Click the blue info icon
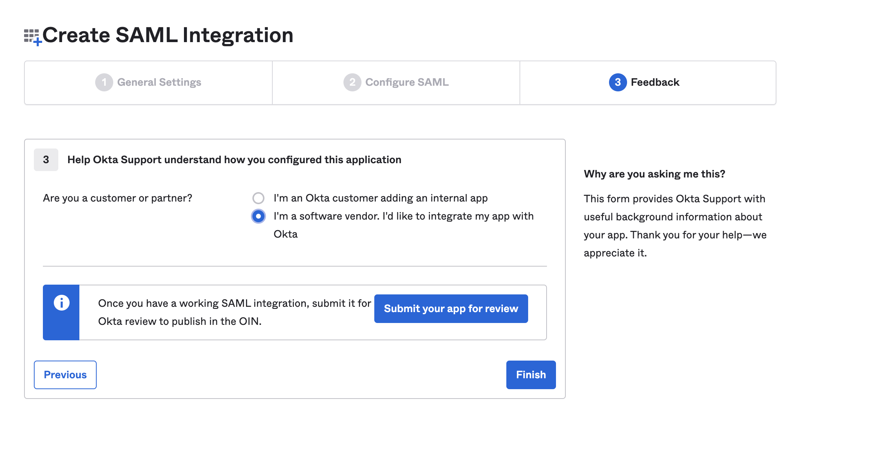The image size is (884, 470). click(x=61, y=303)
